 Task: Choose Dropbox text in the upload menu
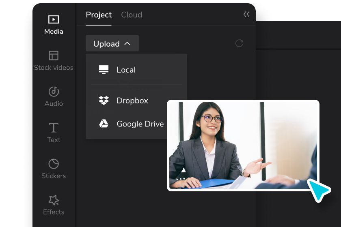[132, 101]
